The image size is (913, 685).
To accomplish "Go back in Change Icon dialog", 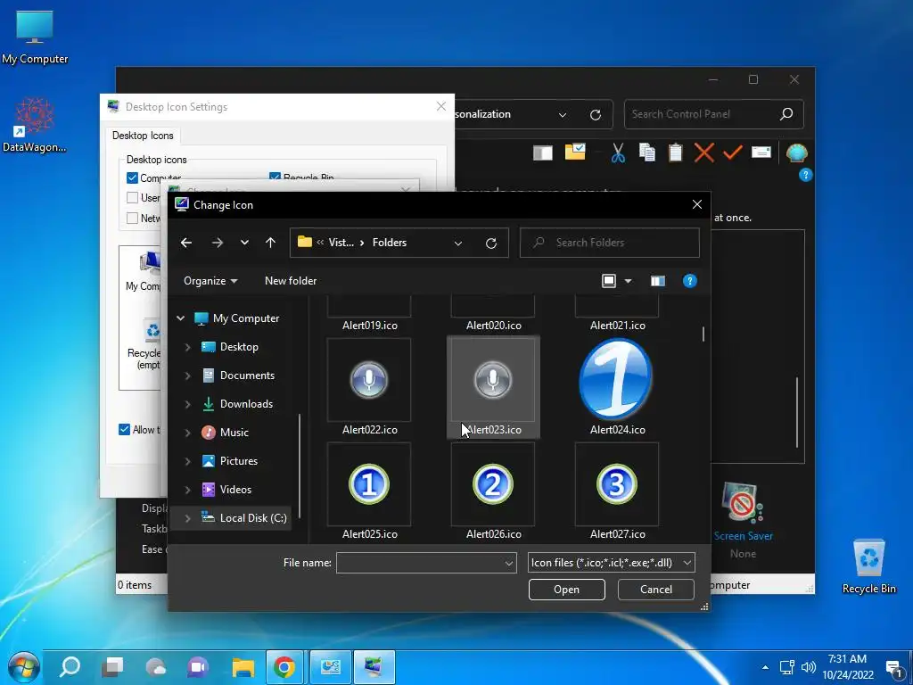I will click(x=186, y=243).
